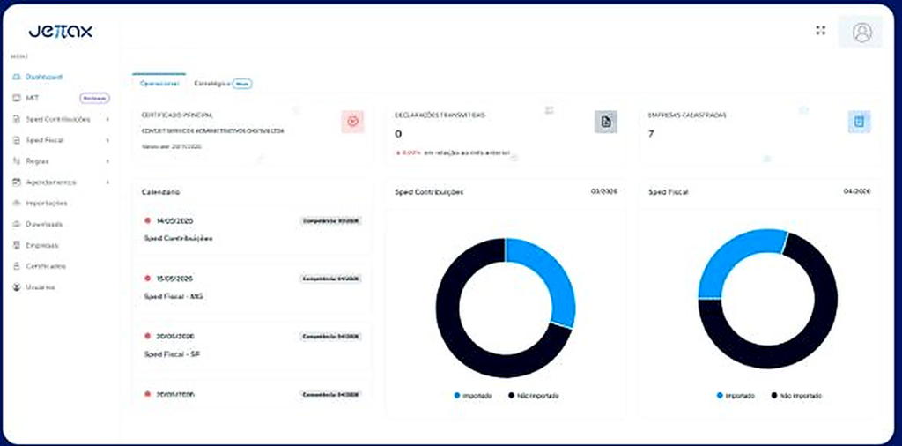Select the 15/05/2026 Sped Fiscal - MG entry
This screenshot has height=446, width=902.
[x=252, y=287]
